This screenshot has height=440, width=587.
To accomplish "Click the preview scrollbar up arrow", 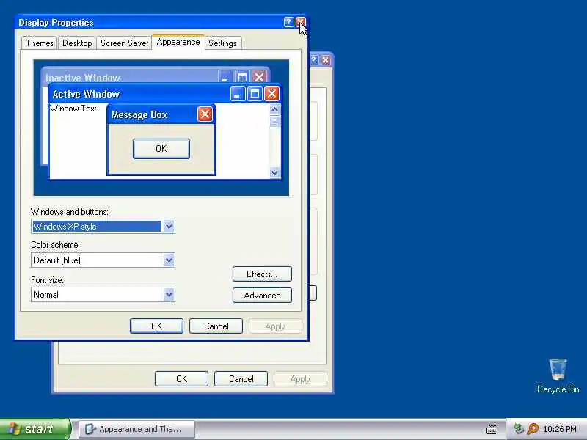I will tap(274, 109).
